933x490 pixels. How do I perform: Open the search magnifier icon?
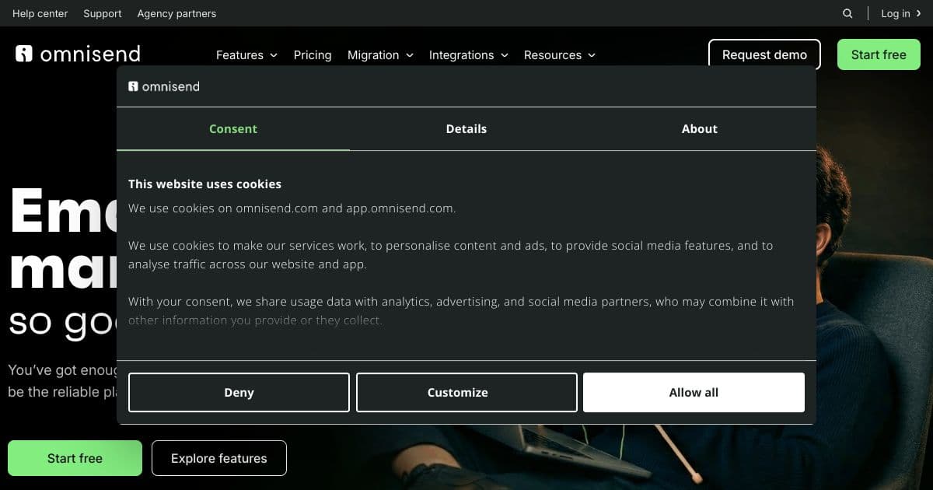click(x=847, y=13)
